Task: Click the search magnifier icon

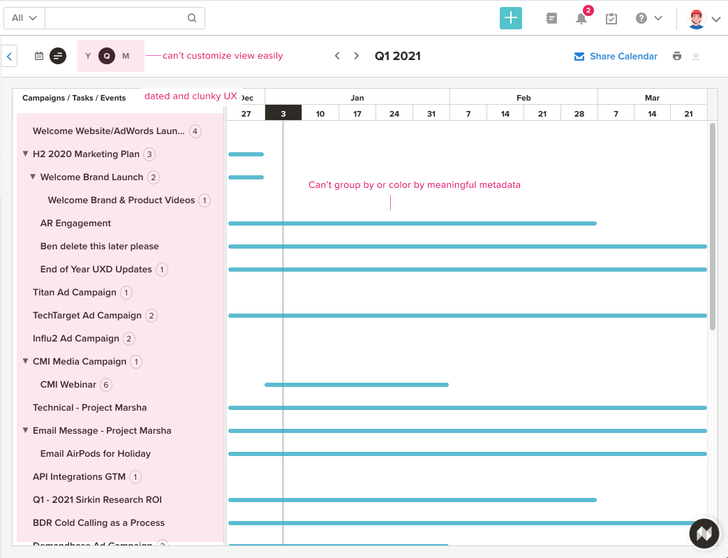Action: point(192,18)
